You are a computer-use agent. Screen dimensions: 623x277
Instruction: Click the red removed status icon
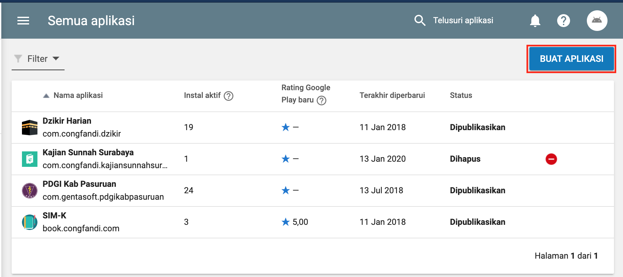(551, 159)
